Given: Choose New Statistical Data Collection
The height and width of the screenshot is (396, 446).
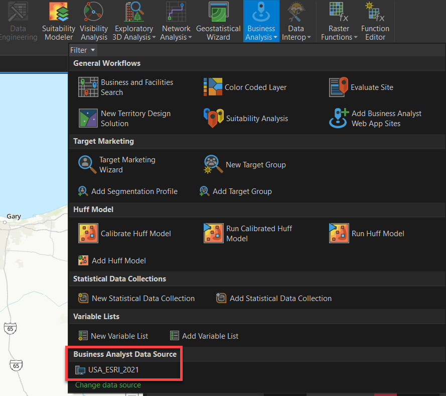Looking at the screenshot, I should tap(136, 299).
